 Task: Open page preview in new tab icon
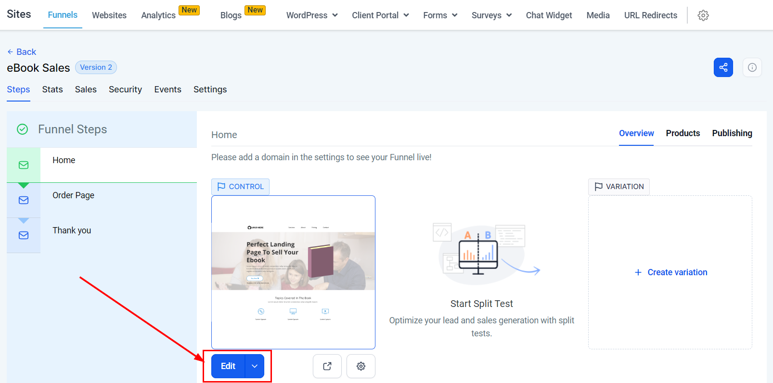coord(327,366)
